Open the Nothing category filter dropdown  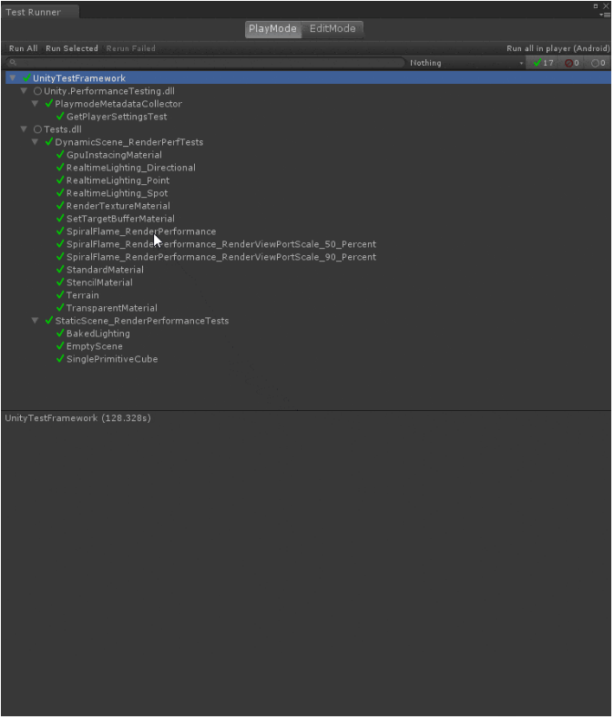click(466, 63)
